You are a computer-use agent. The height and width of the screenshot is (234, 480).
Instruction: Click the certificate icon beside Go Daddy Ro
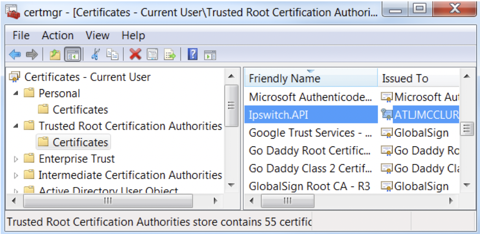click(x=387, y=150)
